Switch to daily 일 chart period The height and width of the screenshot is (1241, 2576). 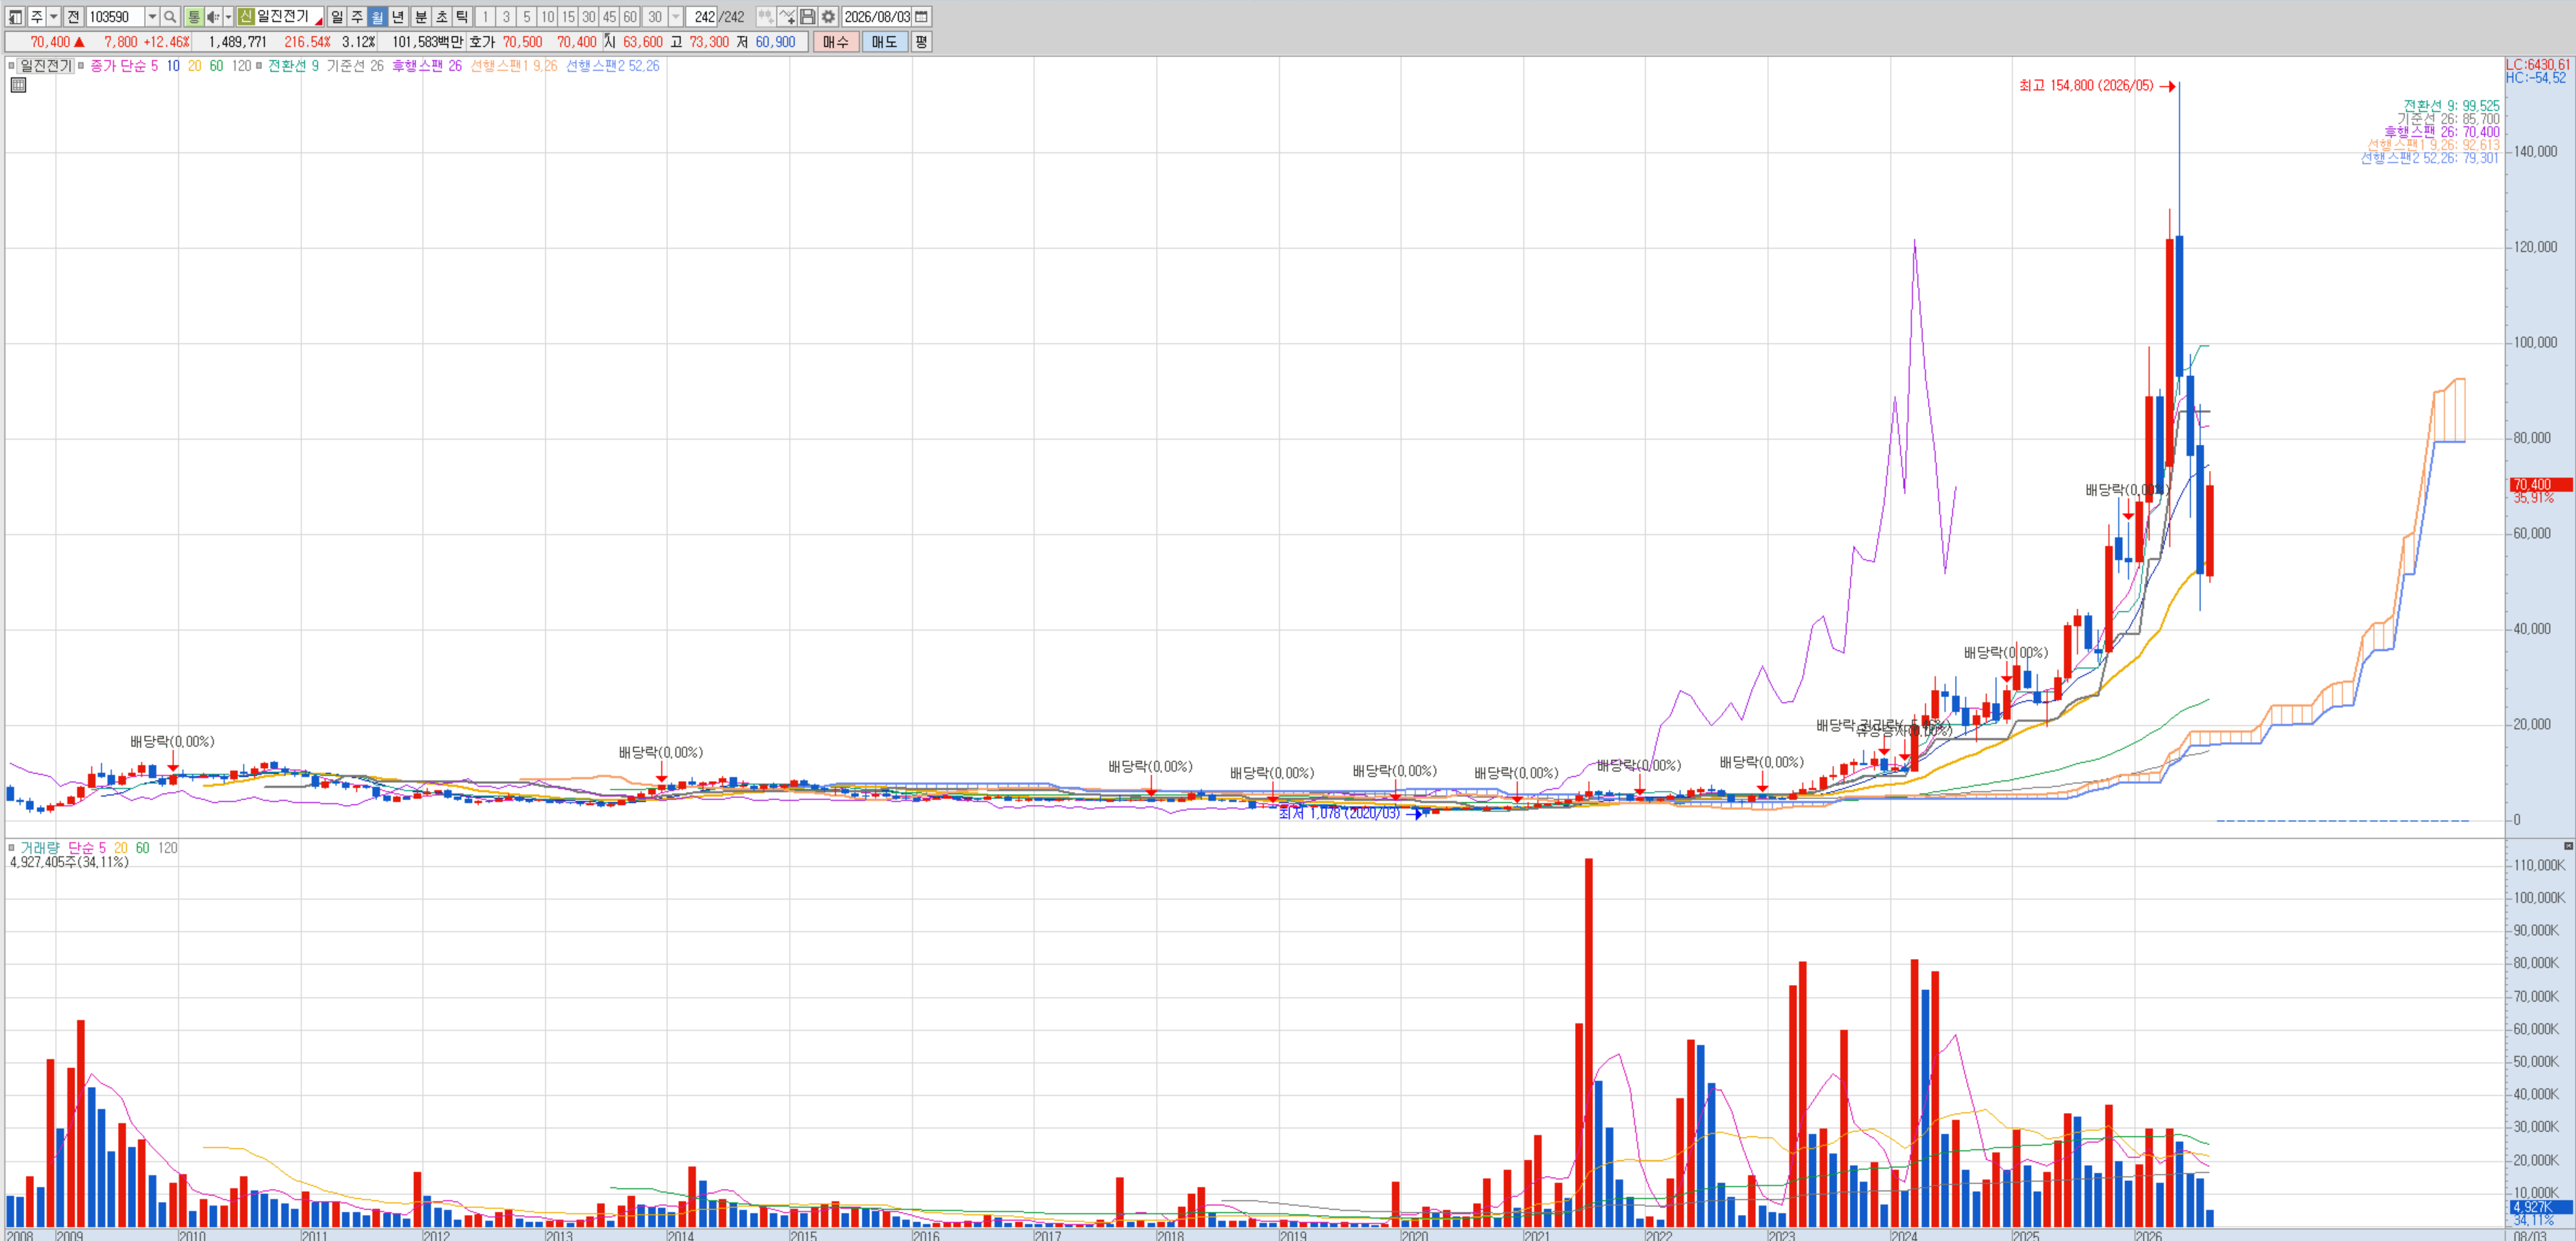[x=336, y=17]
